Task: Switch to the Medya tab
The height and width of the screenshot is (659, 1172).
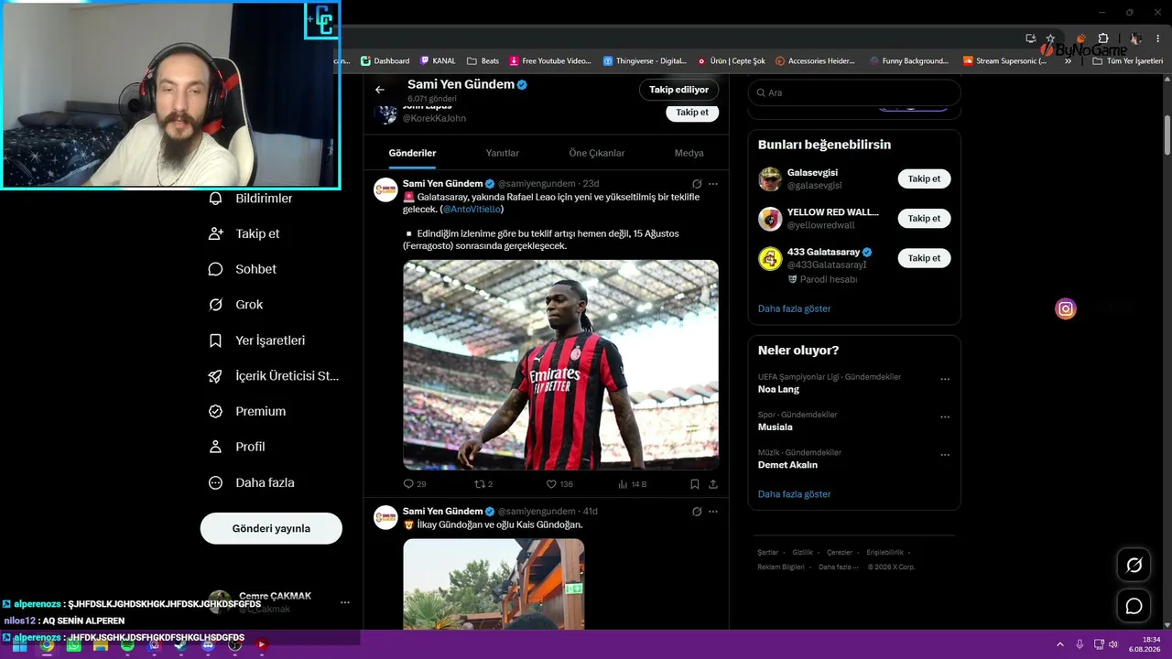Action: tap(689, 153)
